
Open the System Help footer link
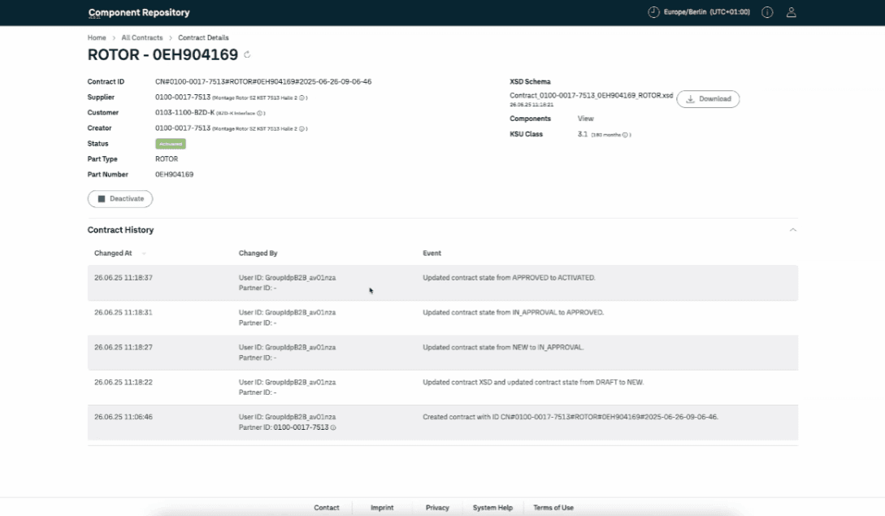point(492,508)
